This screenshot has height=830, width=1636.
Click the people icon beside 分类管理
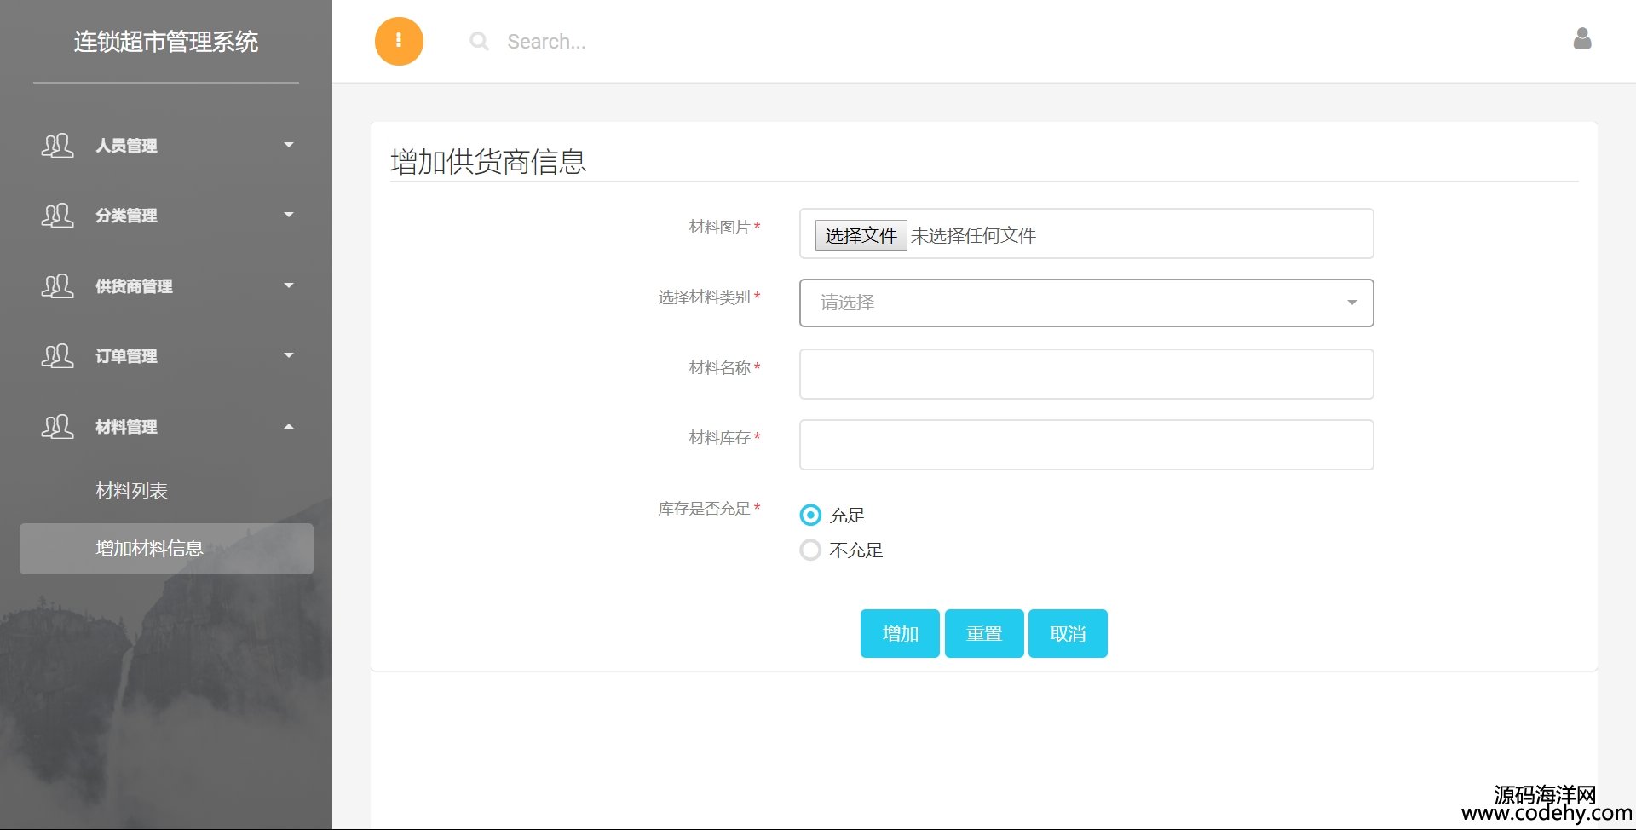coord(57,216)
